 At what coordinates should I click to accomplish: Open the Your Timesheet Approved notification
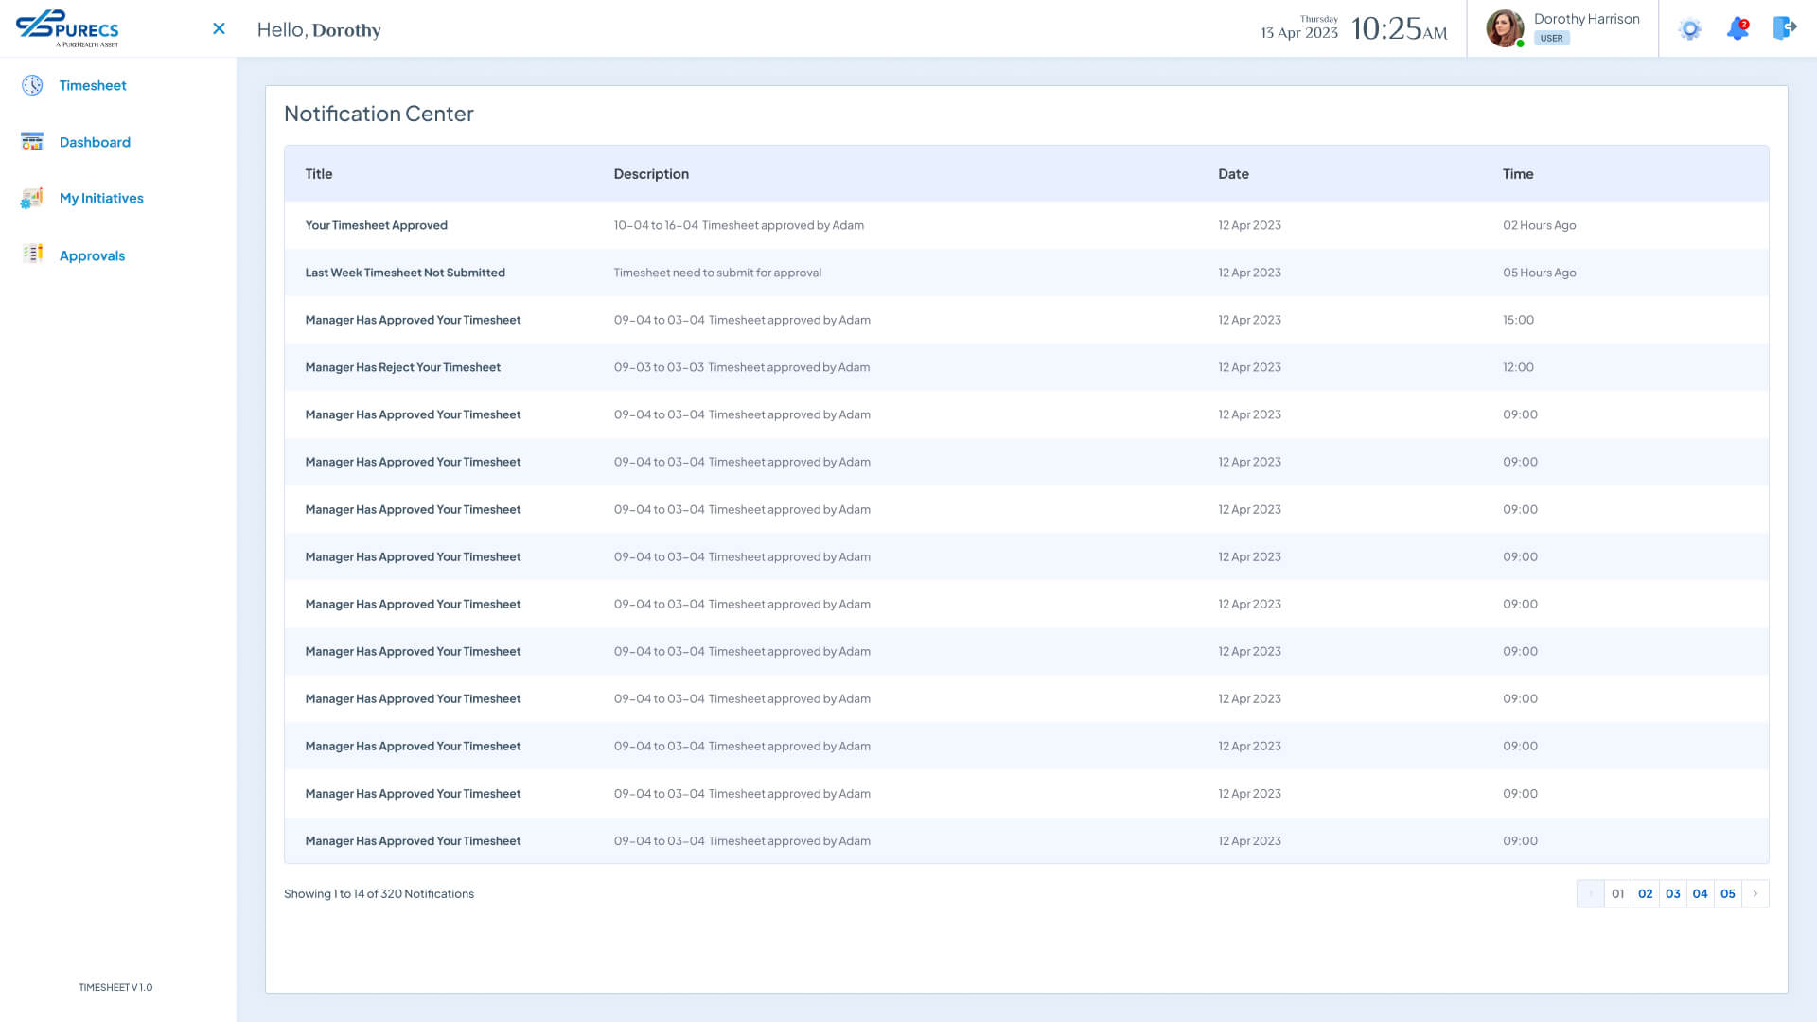click(x=377, y=225)
